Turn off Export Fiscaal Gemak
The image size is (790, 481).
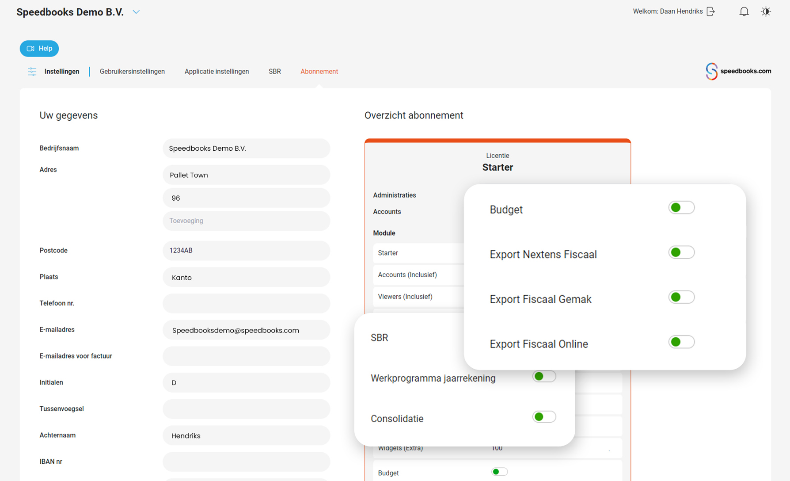coord(681,297)
